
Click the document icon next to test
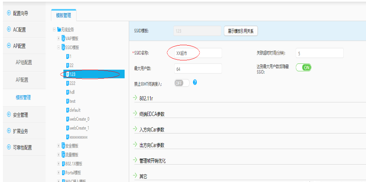(67, 101)
